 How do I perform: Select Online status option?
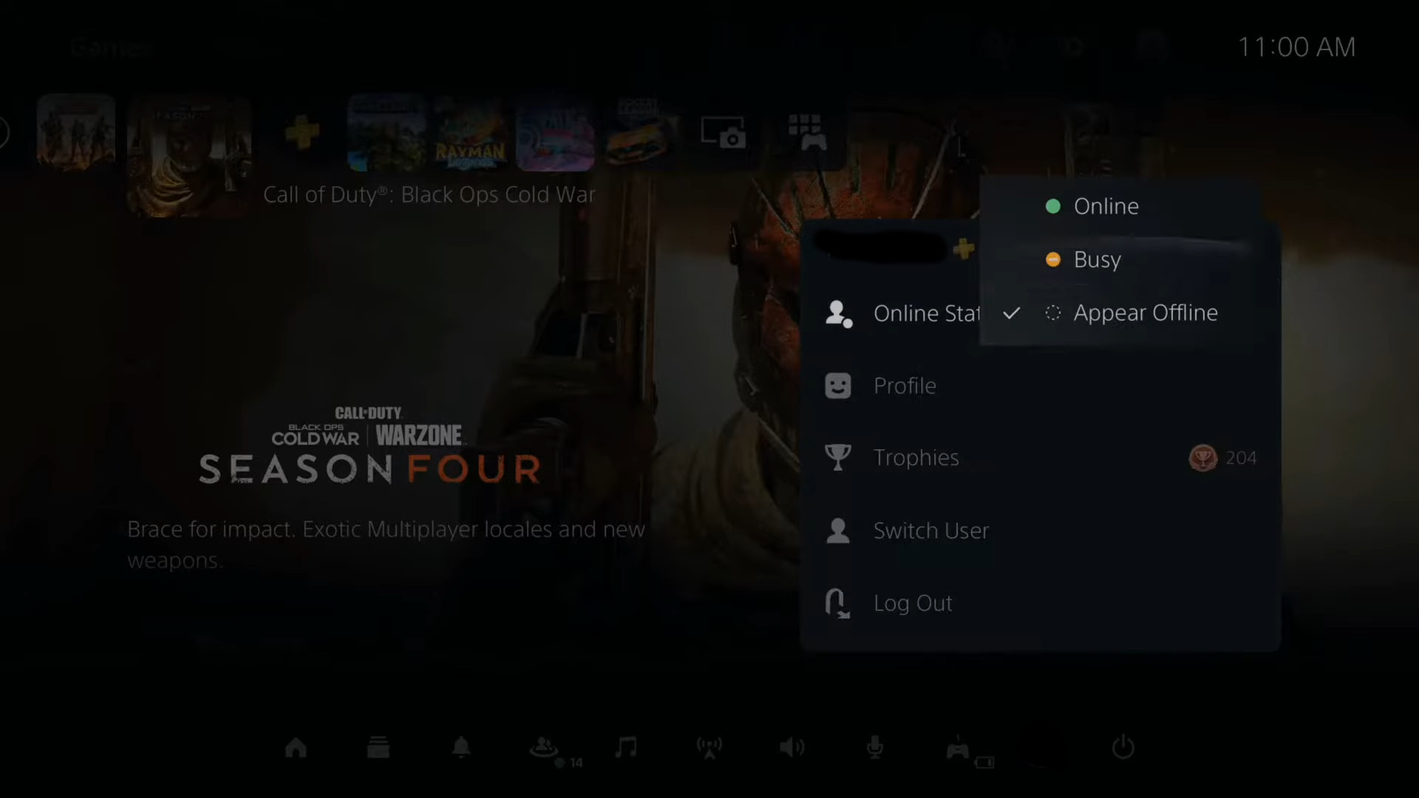tap(1106, 207)
